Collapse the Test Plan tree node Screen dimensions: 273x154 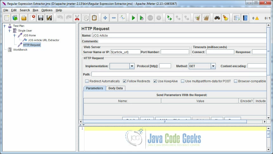point(5,26)
